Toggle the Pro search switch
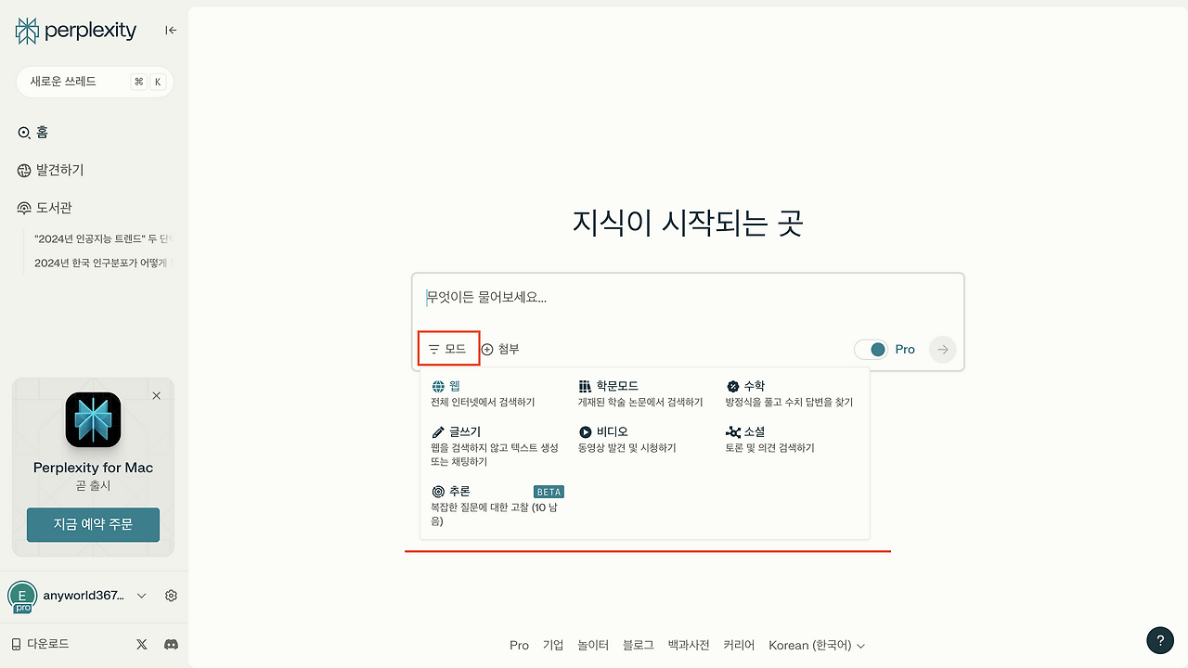The height and width of the screenshot is (668, 1188). pyautogui.click(x=871, y=349)
